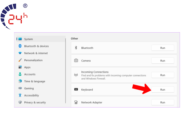This screenshot has width=192, height=128.
Task: Open Bluetooth & devices icon in sidebar
Action: [x=20, y=46]
